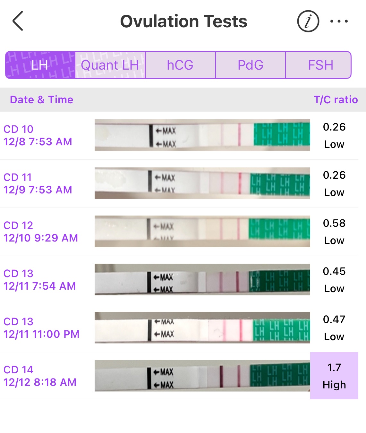Select the CD 10 12/8 7:53 AM entry
Viewport: 366px width, 433px height.
pyautogui.click(x=38, y=135)
